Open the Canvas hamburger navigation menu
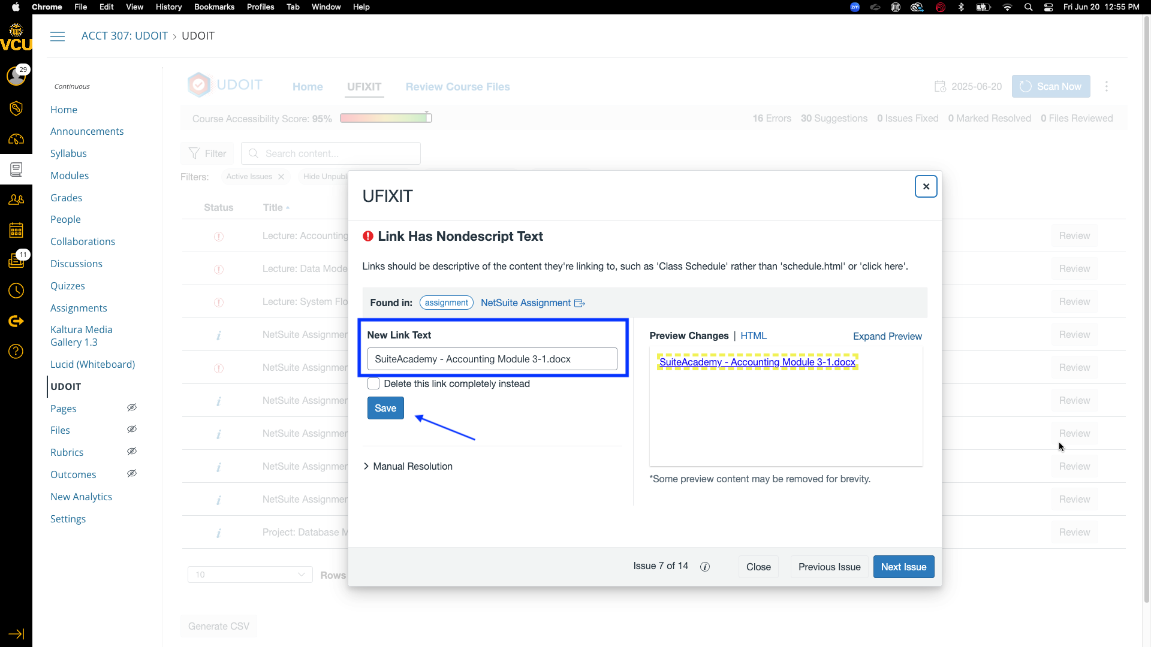1151x647 pixels. (x=58, y=37)
